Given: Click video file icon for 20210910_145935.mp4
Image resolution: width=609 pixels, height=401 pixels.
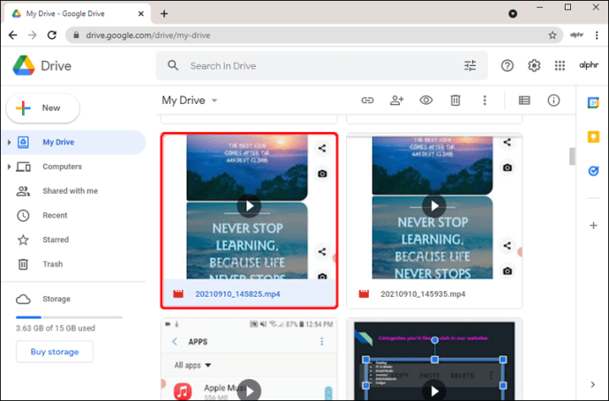Looking at the screenshot, I should (364, 294).
